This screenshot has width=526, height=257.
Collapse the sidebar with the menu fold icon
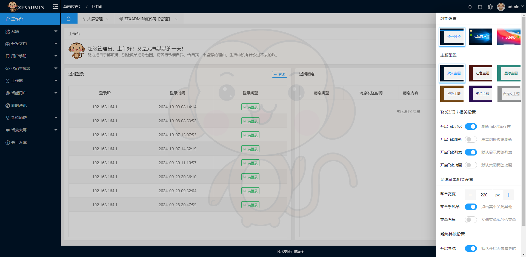pos(55,7)
